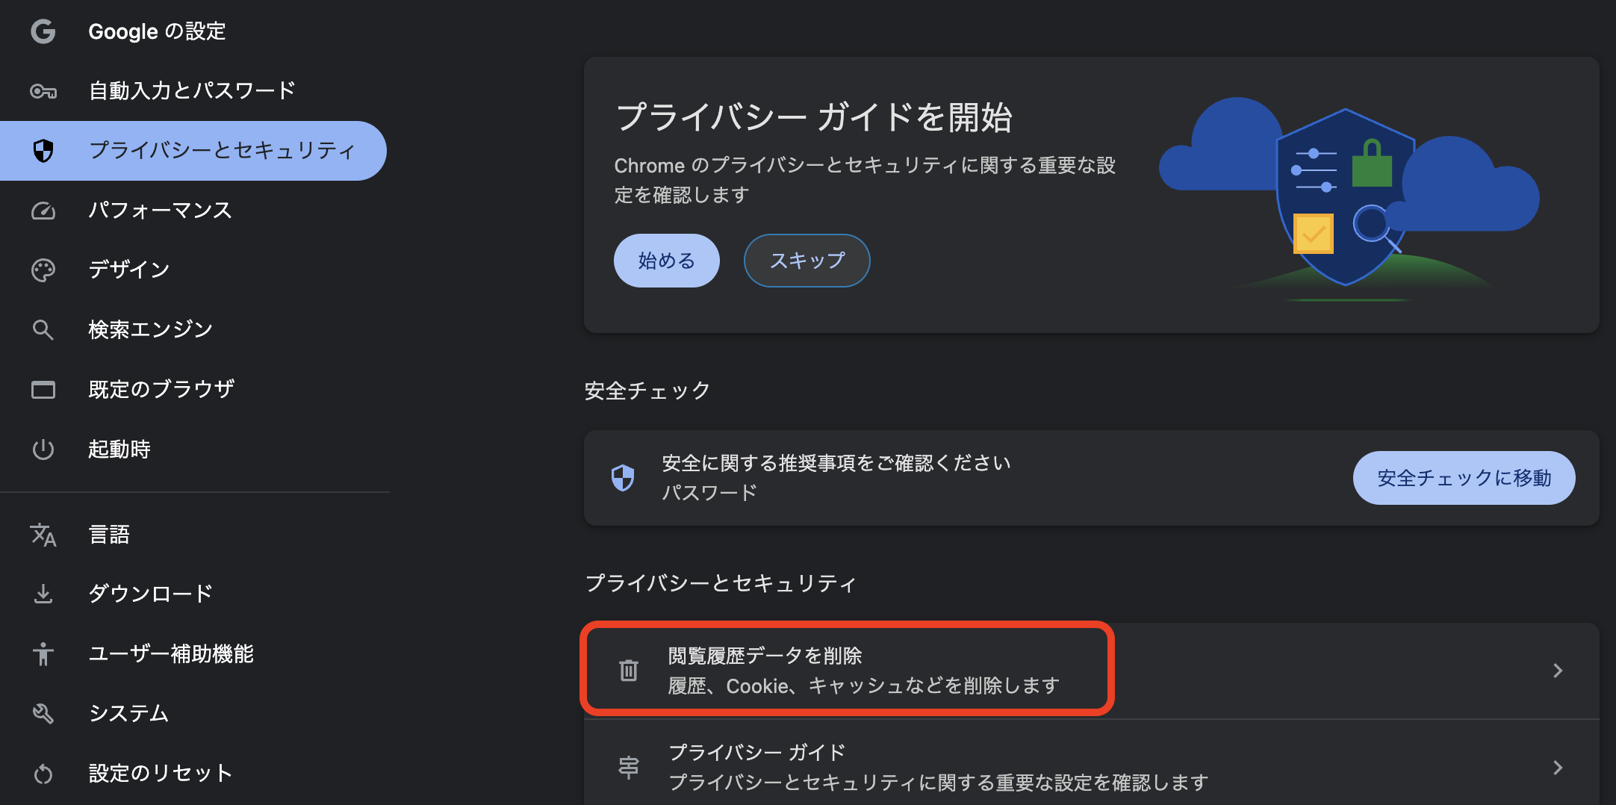Click the shield icon beside プライバシーとセキュリティ
The width and height of the screenshot is (1616, 805).
pos(43,150)
